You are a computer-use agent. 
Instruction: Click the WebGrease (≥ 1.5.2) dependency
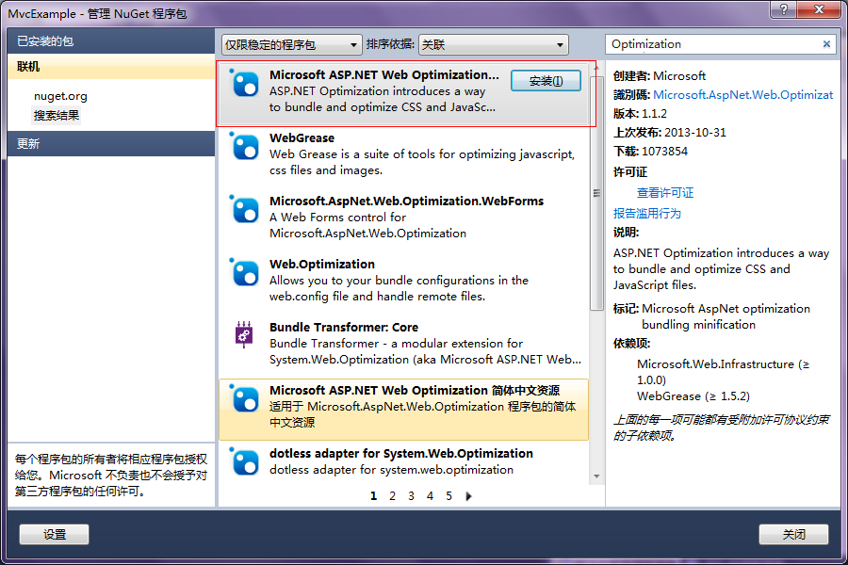pos(693,396)
